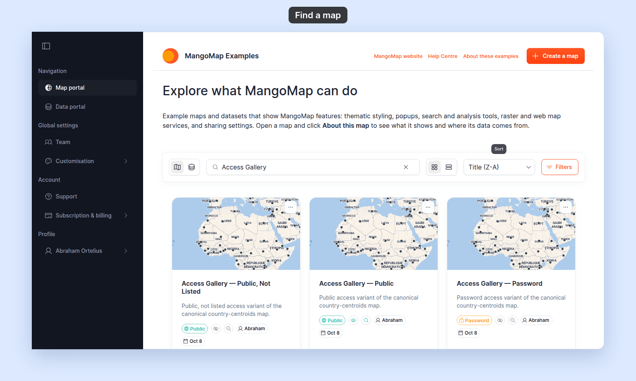
Task: Open MangoMap website link
Action: click(x=398, y=56)
